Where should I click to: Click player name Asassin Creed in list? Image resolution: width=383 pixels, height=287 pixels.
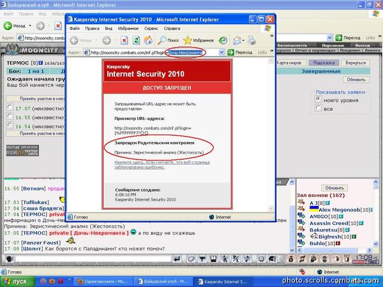click(x=329, y=223)
